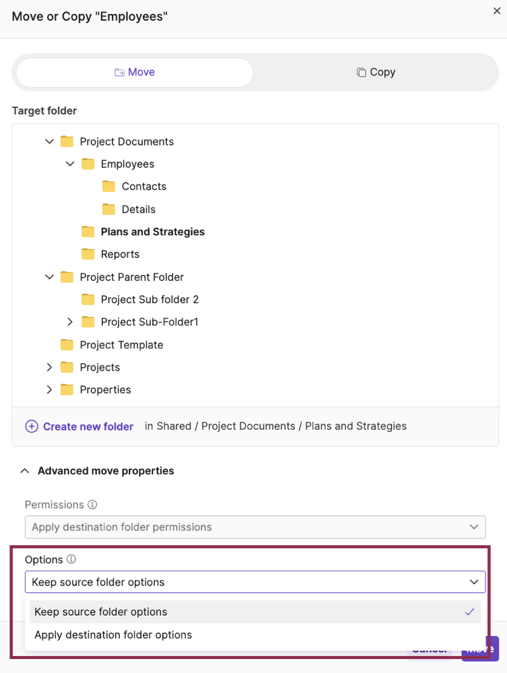Viewport: 507px width, 673px height.
Task: Switch to the Copy tab
Action: point(376,72)
